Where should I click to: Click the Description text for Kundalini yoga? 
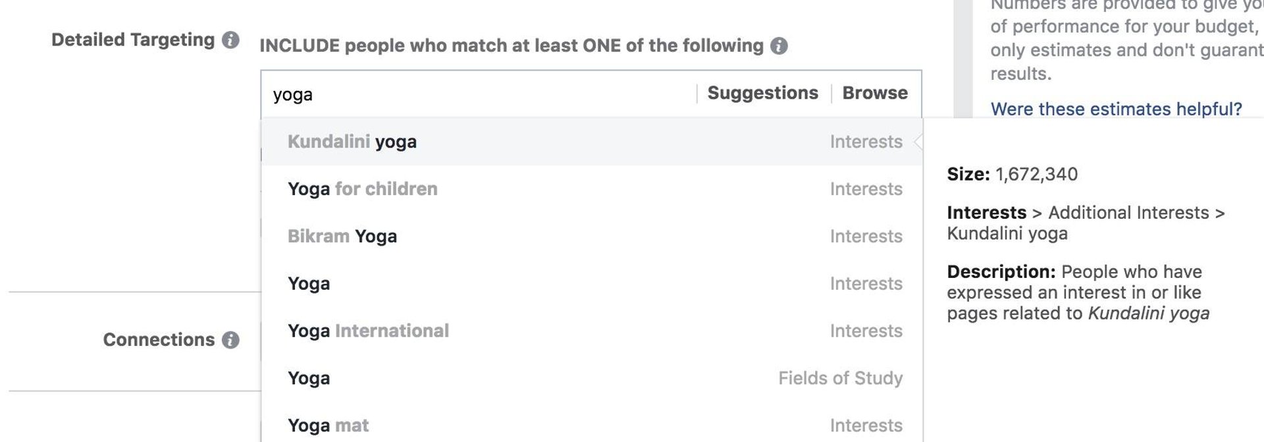coord(1078,292)
